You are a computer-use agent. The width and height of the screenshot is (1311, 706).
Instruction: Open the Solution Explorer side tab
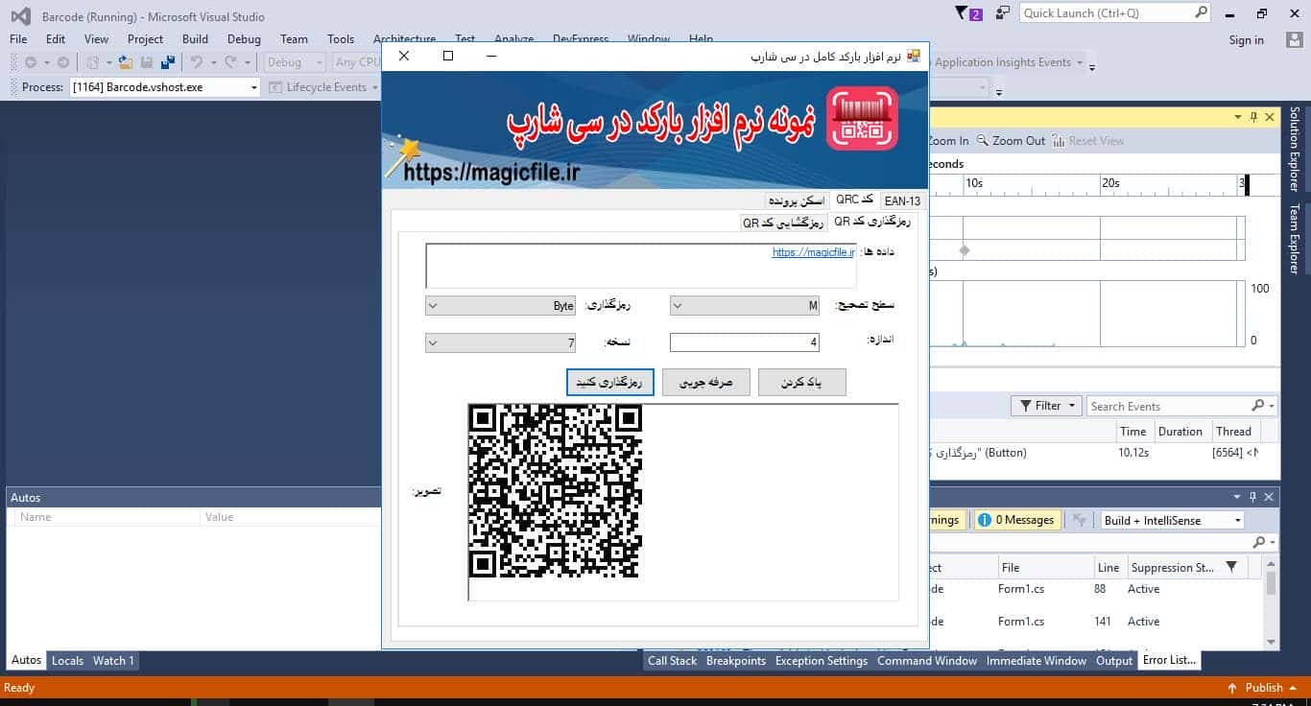[1294, 149]
